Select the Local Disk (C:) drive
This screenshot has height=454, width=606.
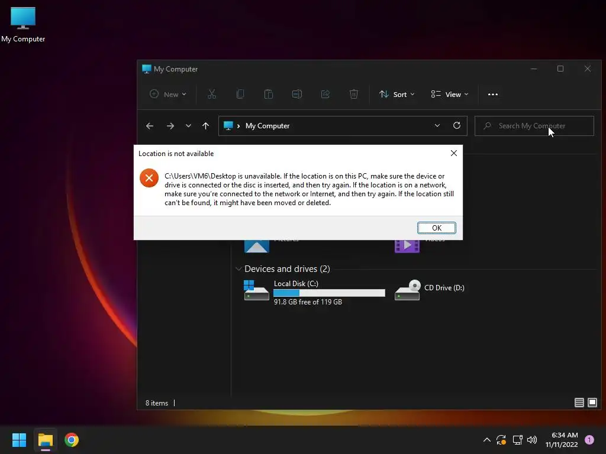[x=314, y=292]
